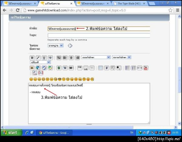The image size is (182, 142).
Task: Click the message icon preview image
Action: (70, 46)
